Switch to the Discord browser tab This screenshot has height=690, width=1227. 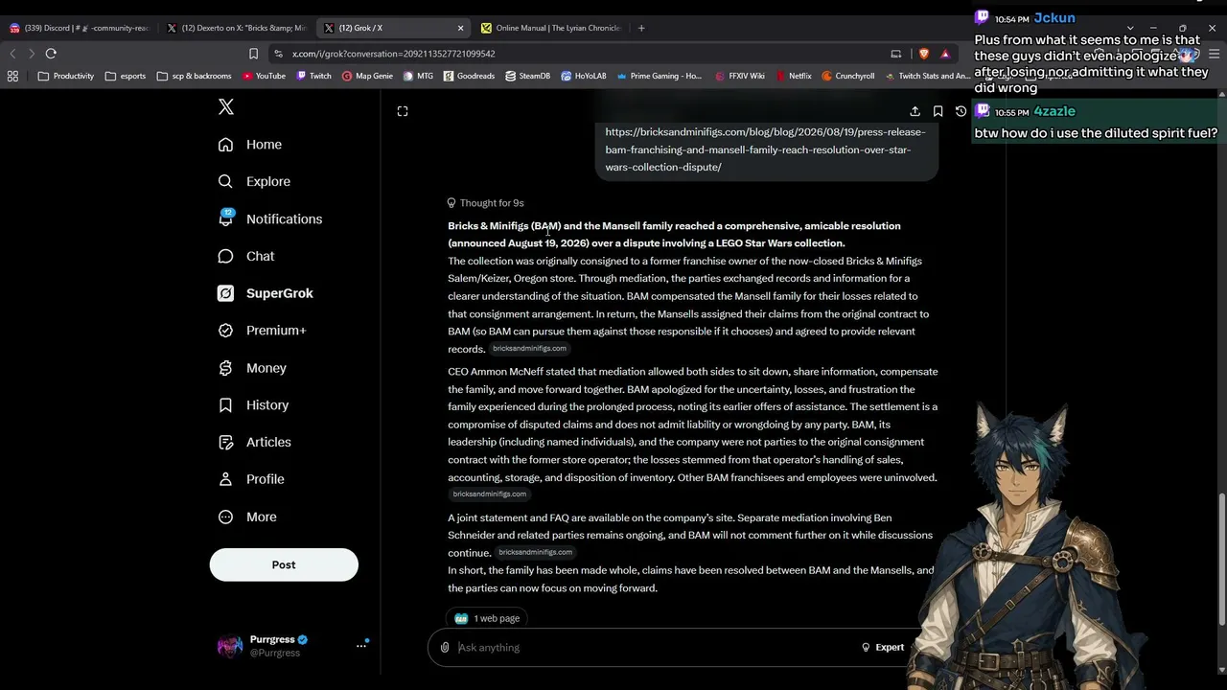(79, 28)
